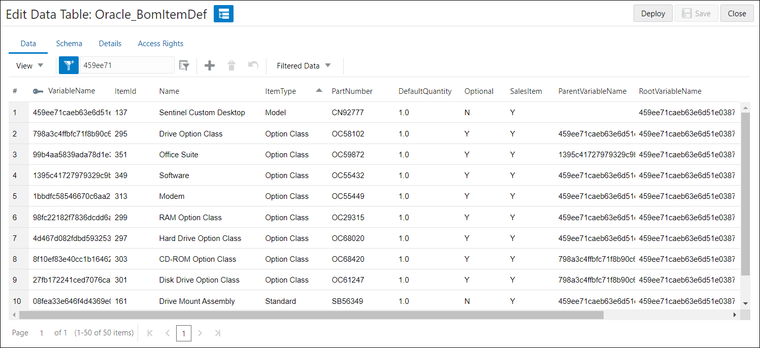Expand the Filtered Data chevron arrow

(327, 65)
